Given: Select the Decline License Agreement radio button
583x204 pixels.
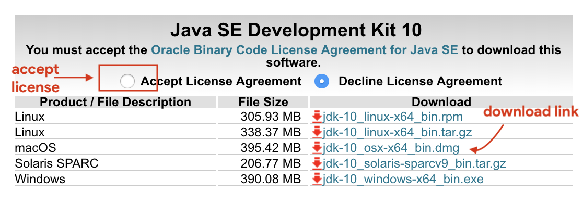Looking at the screenshot, I should (x=322, y=81).
